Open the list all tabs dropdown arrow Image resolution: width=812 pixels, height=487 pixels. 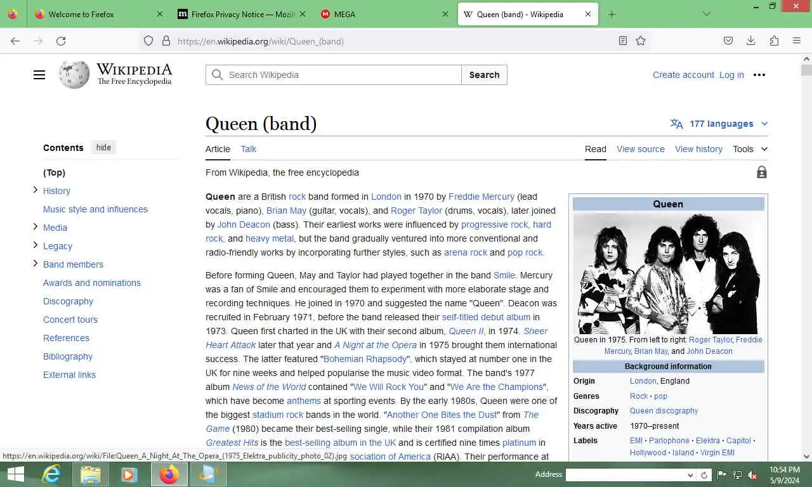coord(707,14)
